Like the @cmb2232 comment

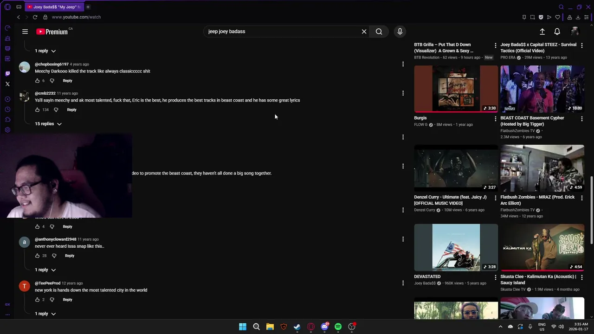[x=37, y=110]
